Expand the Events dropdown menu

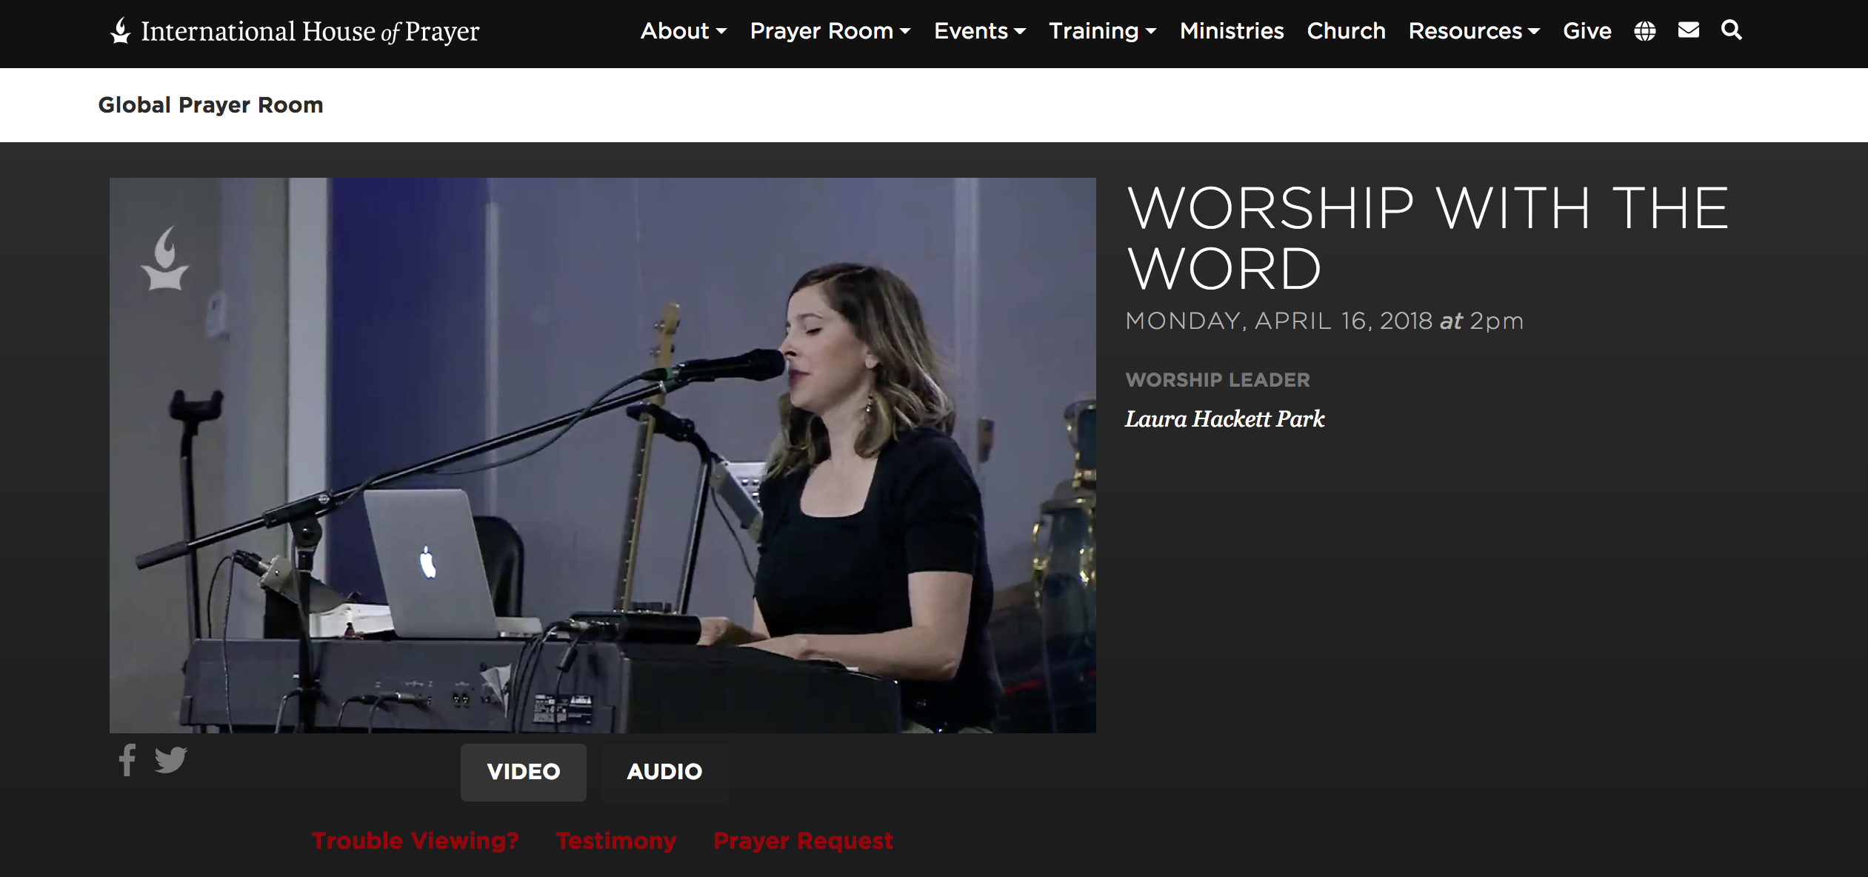[x=979, y=31]
